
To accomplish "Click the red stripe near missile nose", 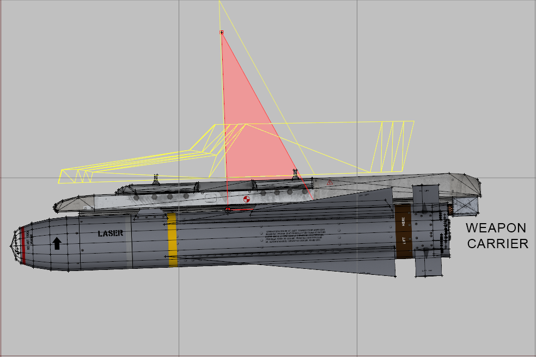I will [23, 246].
